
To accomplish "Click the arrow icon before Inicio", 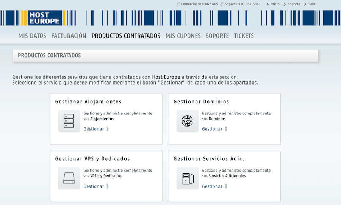I will point(267,4).
